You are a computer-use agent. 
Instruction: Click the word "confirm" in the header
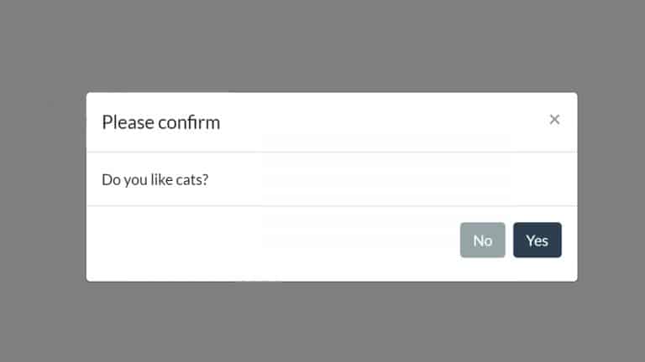(189, 122)
